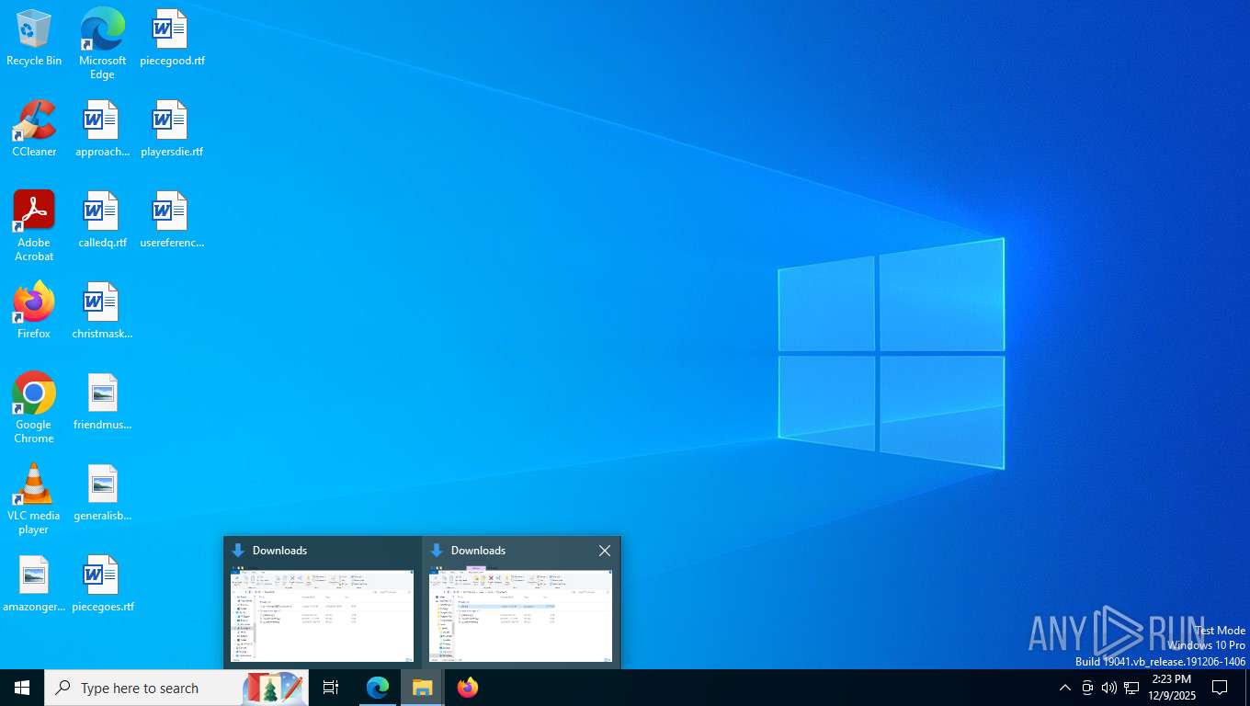Select the approach... Word document icon
The height and width of the screenshot is (706, 1250).
(x=102, y=129)
